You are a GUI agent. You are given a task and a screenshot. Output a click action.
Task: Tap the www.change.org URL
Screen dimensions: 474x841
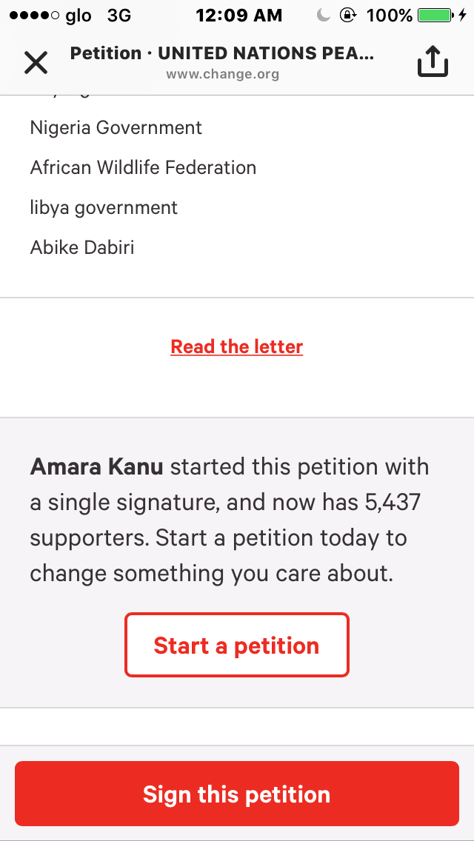pos(222,74)
